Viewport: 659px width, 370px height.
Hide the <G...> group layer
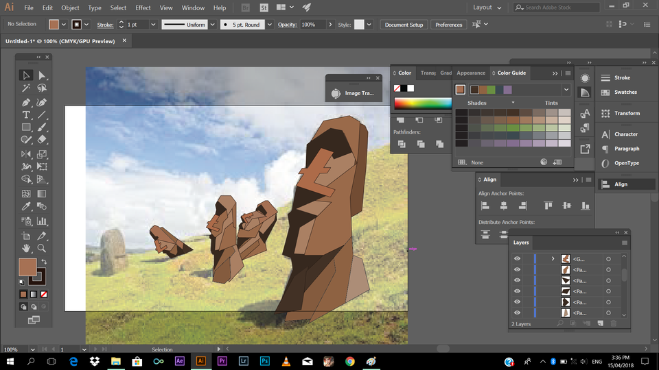pos(517,259)
